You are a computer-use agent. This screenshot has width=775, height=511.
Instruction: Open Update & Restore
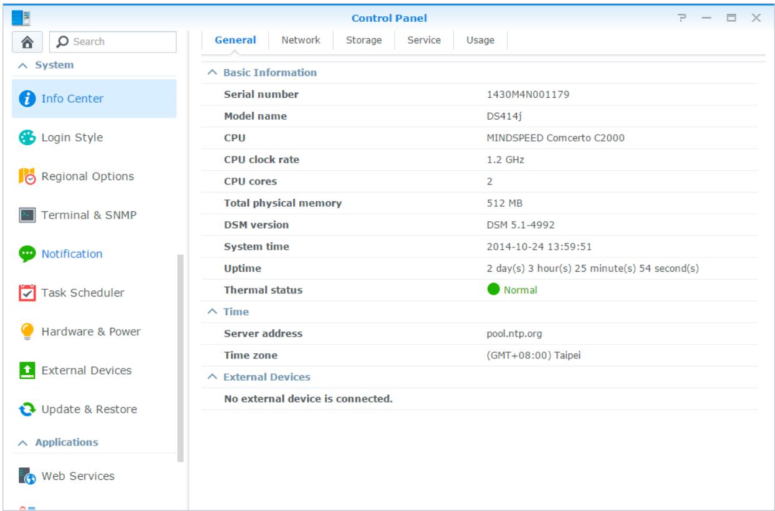coord(94,410)
